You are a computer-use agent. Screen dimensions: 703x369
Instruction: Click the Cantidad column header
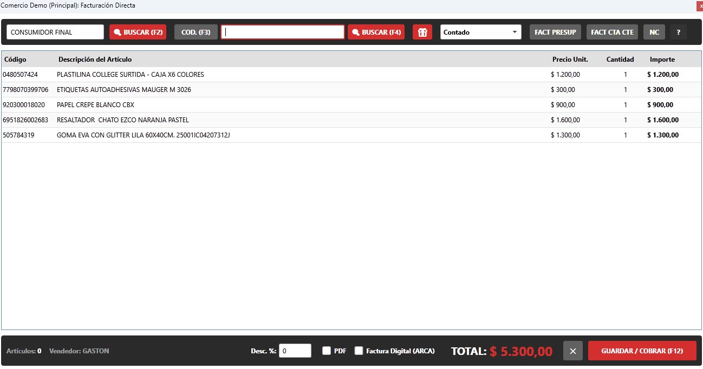(x=620, y=60)
